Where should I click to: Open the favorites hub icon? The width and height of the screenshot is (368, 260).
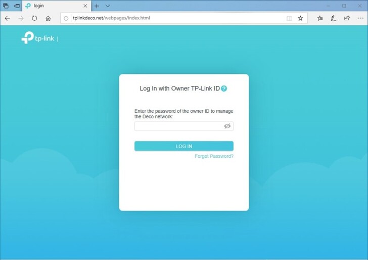coord(320,18)
